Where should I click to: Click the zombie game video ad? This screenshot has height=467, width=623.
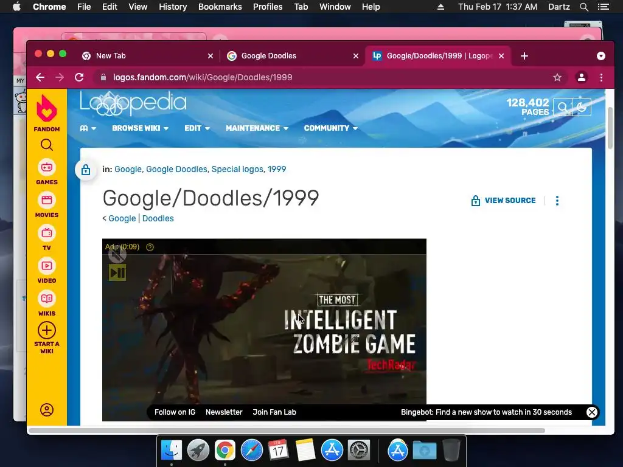tap(264, 330)
